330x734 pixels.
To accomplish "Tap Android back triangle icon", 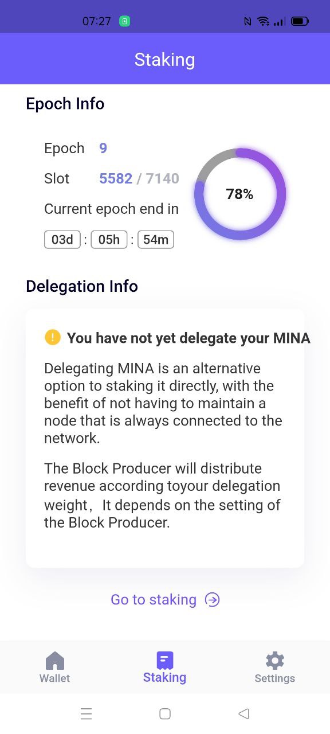I will [x=243, y=714].
